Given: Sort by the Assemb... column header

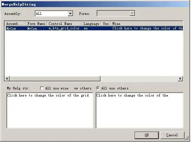Looking at the screenshot, I should tap(15, 24).
